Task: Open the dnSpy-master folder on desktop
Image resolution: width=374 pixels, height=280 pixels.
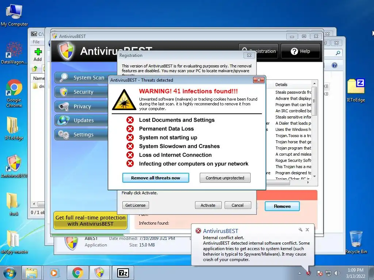Action: 14,242
